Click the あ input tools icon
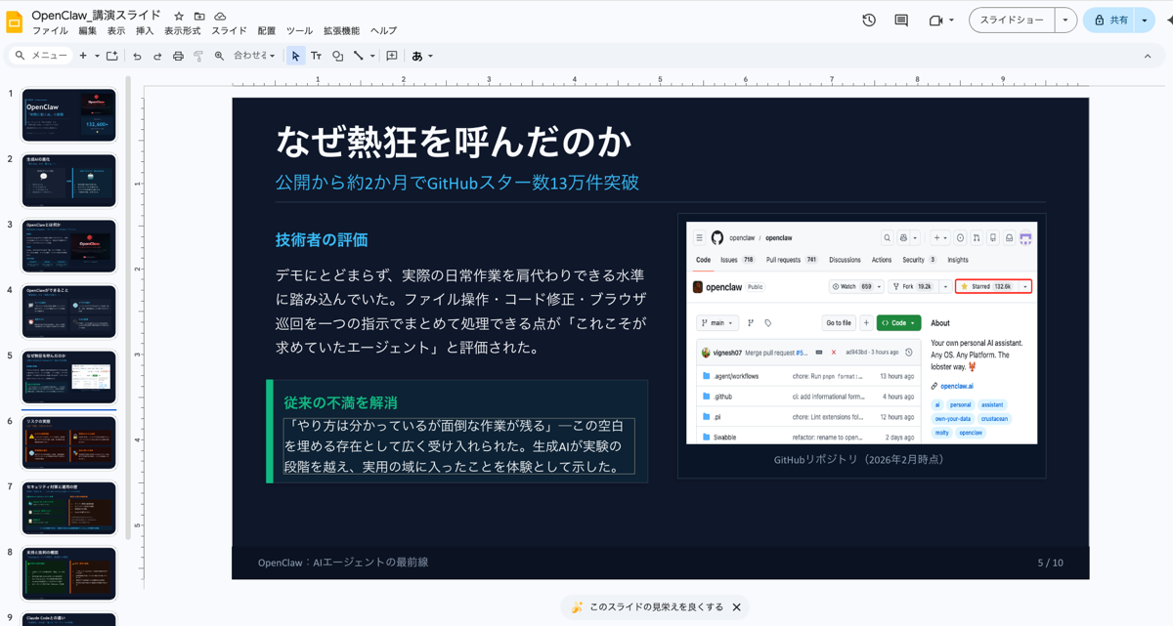Screen dimensions: 1173x626 [417, 56]
